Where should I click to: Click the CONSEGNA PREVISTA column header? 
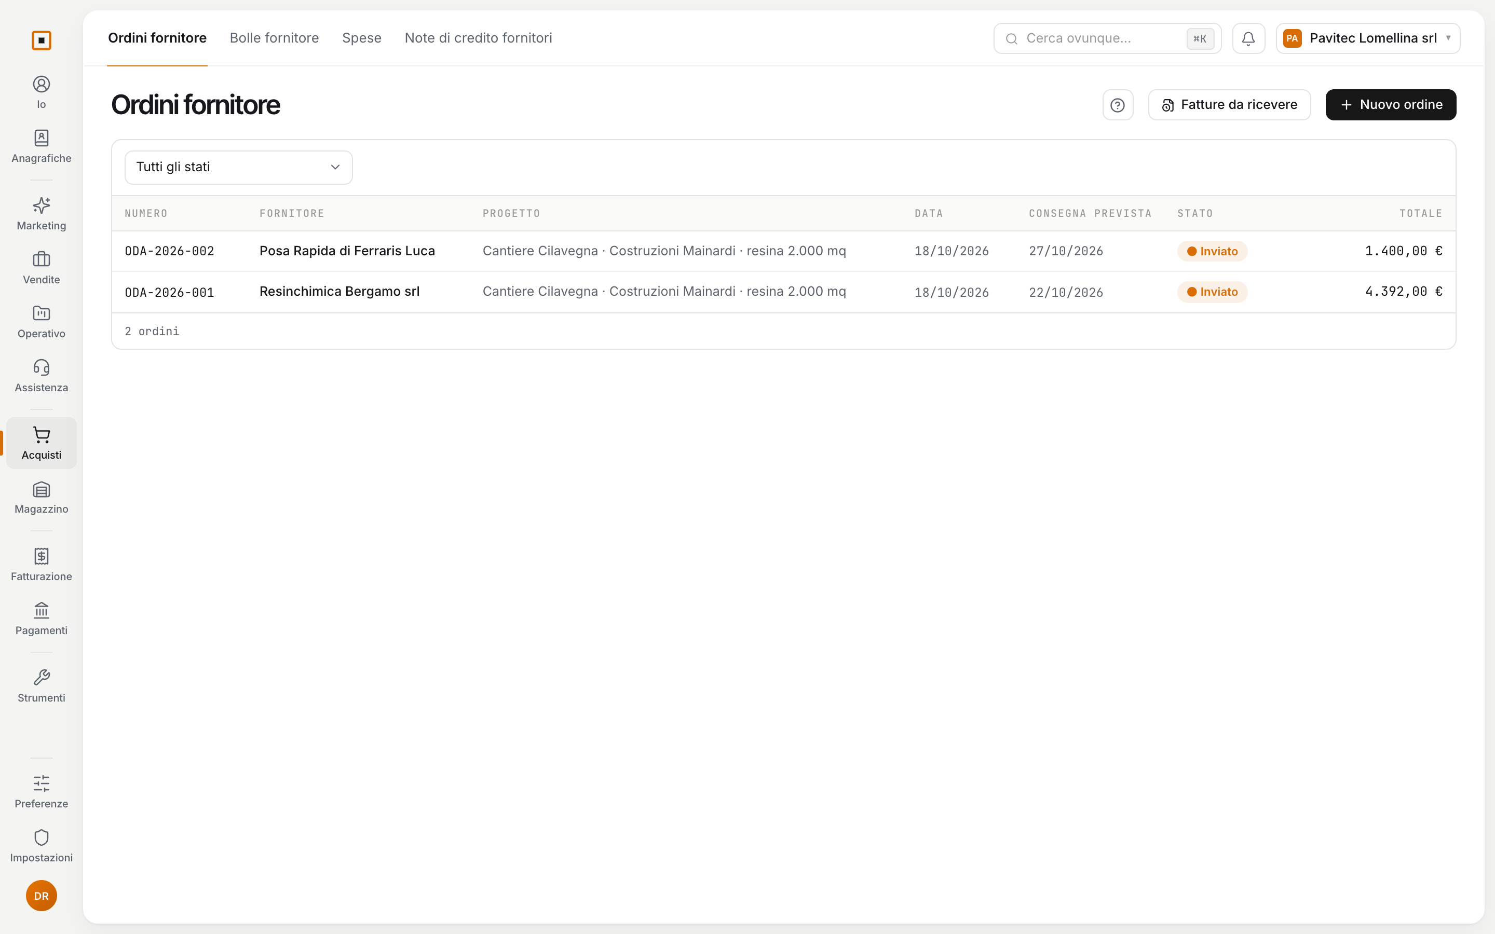1090,214
